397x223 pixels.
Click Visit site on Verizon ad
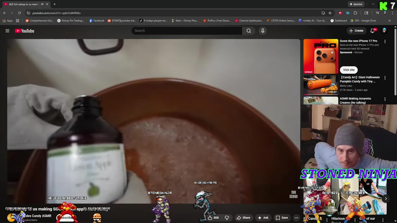pyautogui.click(x=349, y=70)
